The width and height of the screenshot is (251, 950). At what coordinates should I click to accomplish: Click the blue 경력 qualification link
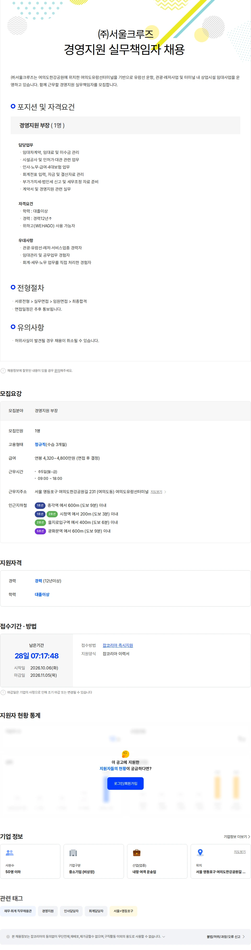pos(38,581)
